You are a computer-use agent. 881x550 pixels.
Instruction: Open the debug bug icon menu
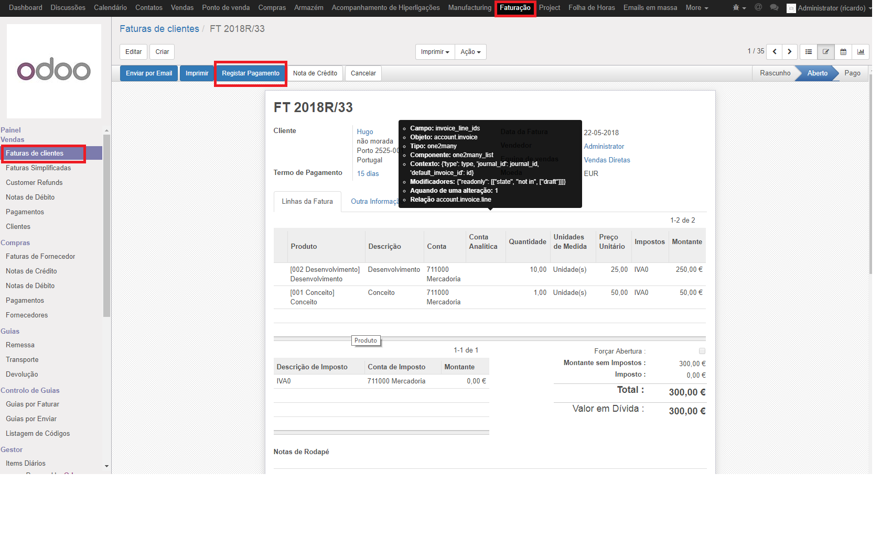[x=738, y=8]
